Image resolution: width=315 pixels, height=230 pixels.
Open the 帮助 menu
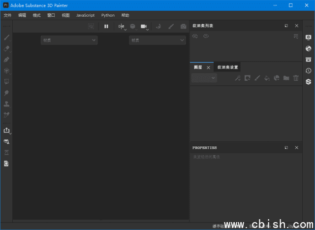pos(125,15)
